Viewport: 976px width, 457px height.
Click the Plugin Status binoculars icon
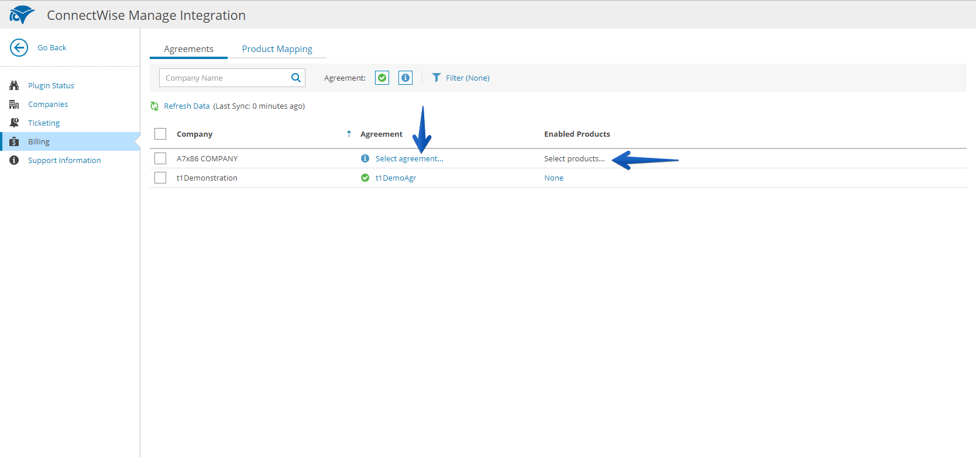pos(14,85)
